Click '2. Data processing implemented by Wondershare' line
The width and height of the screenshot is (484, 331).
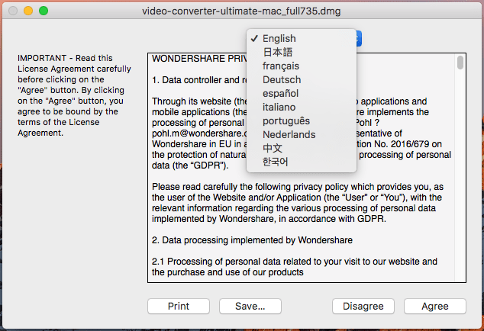point(252,240)
